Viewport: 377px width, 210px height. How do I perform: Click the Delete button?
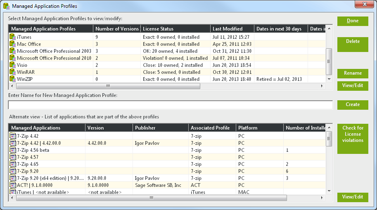point(353,45)
